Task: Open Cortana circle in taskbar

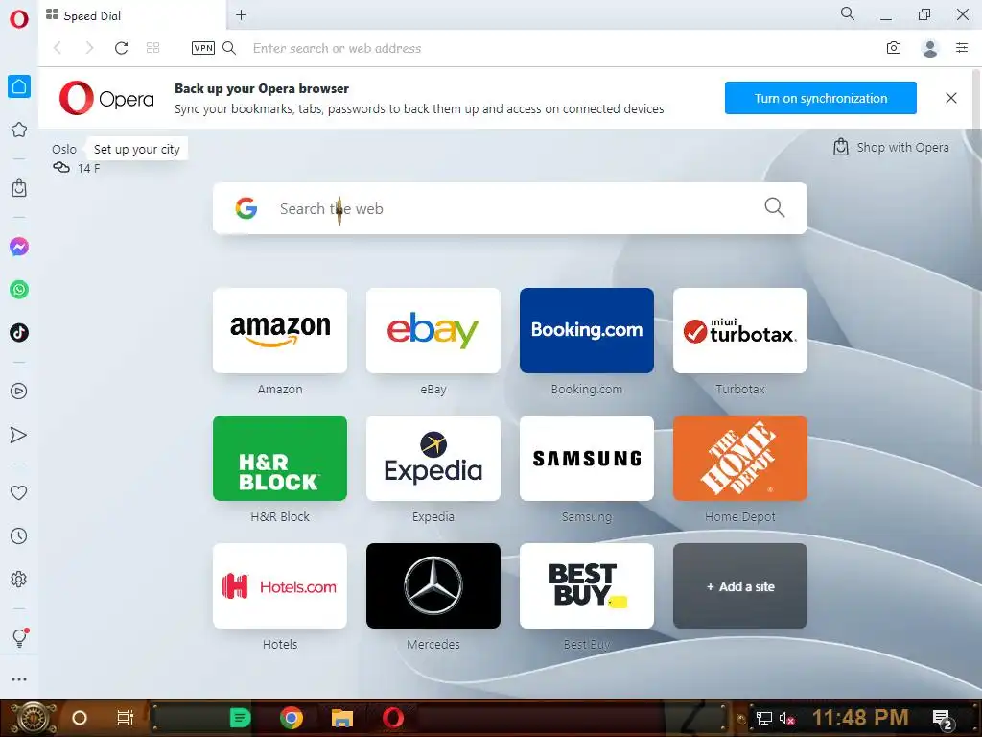Action: (80, 718)
